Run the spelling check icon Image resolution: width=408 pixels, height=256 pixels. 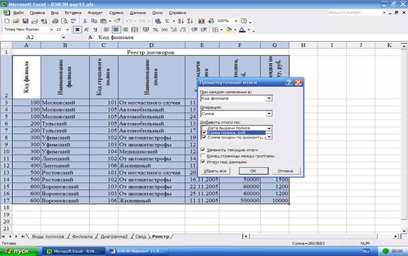[73, 21]
